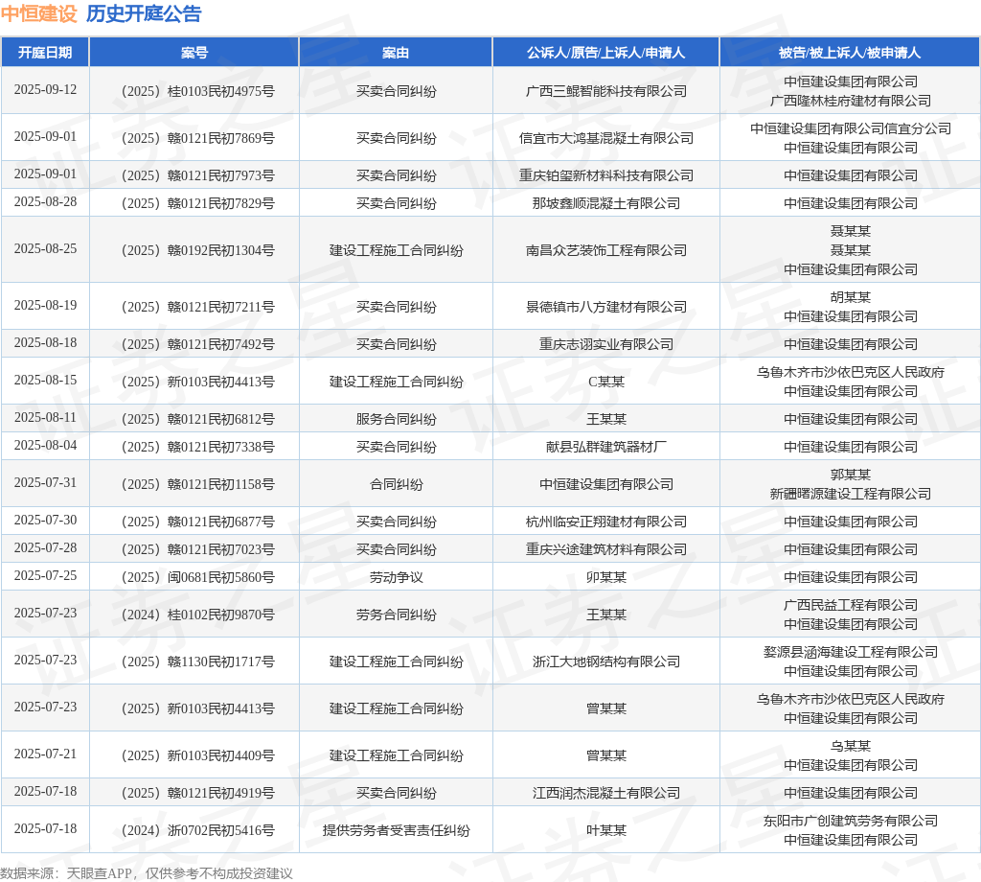Click date cell 2025-08-19
This screenshot has height=882, width=981.
coord(45,305)
